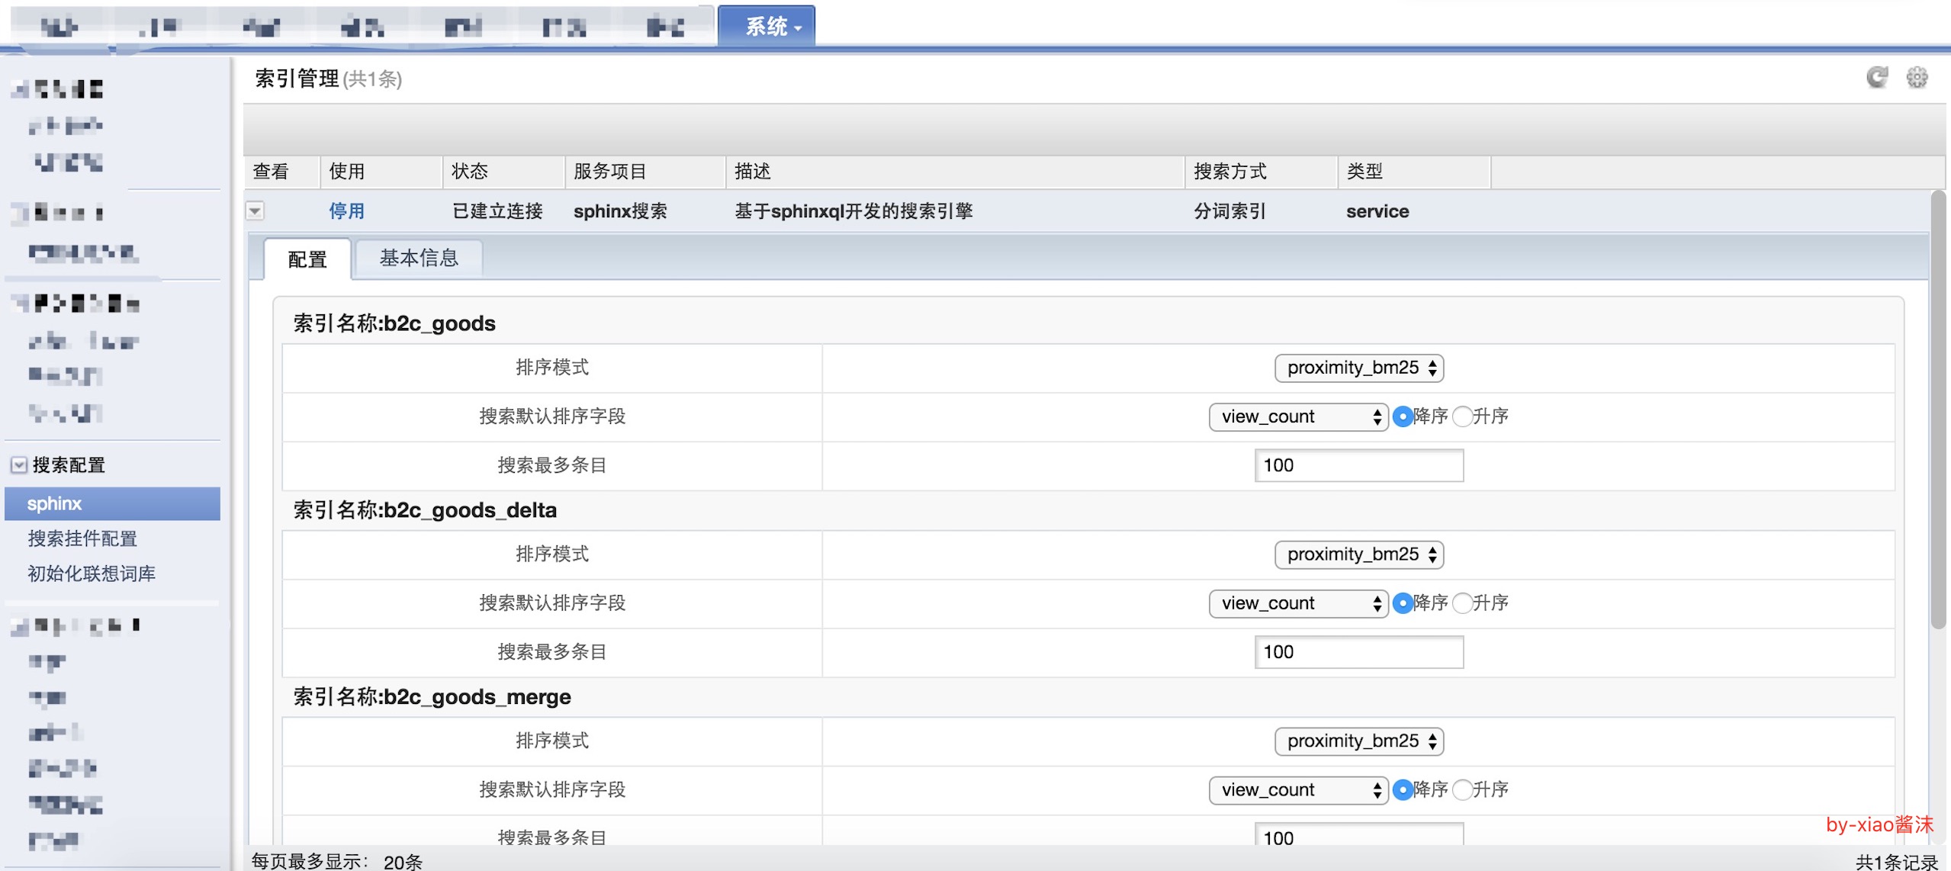Image resolution: width=1951 pixels, height=871 pixels.
Task: Select 升序 radio for b2c_goods sorting
Action: 1462,416
